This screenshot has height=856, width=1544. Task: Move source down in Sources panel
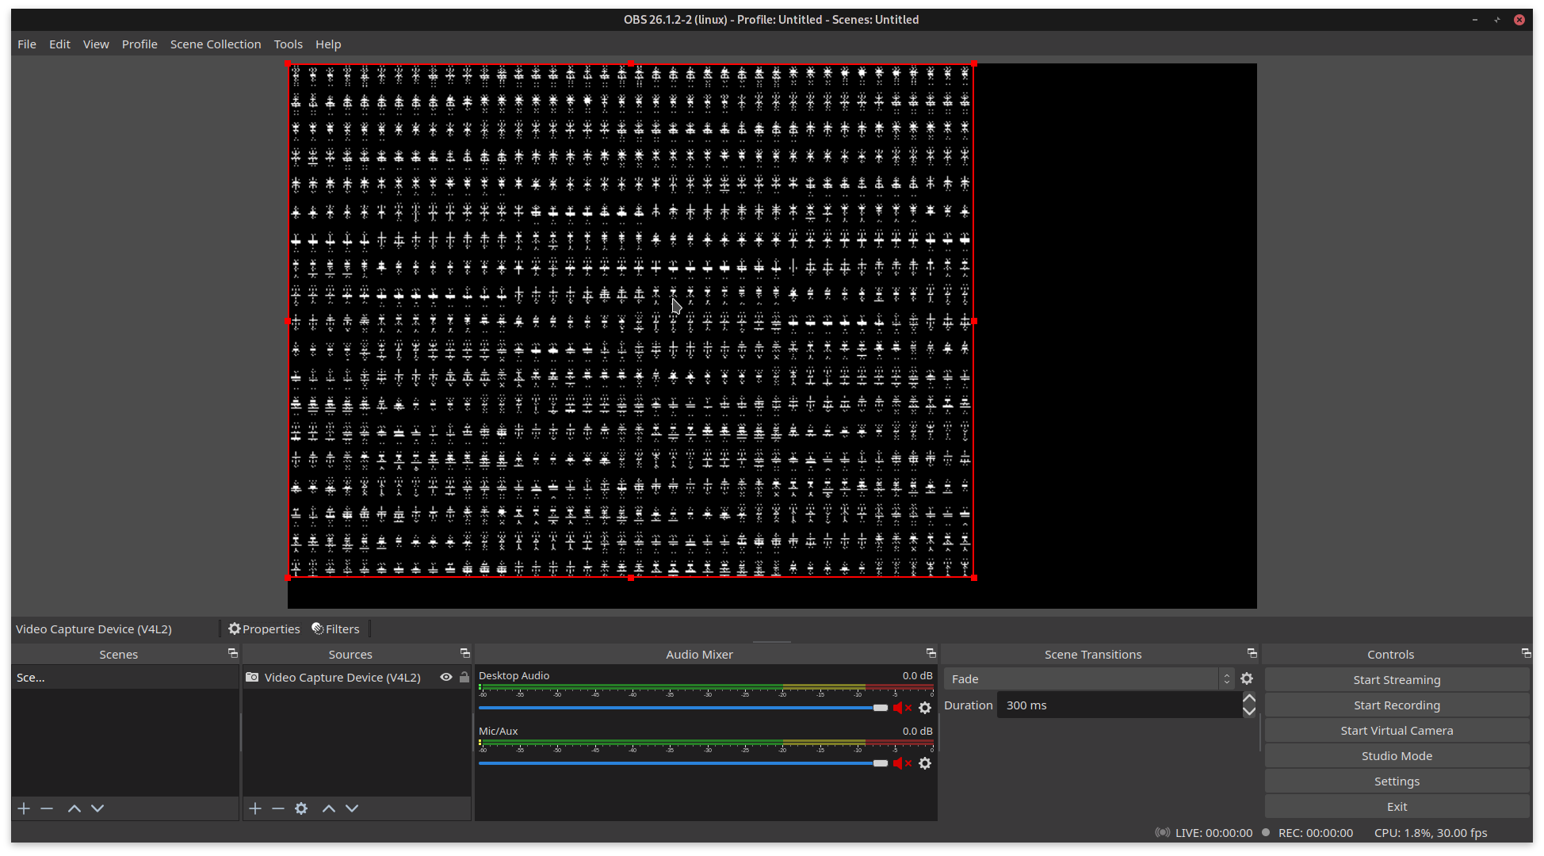coord(352,808)
